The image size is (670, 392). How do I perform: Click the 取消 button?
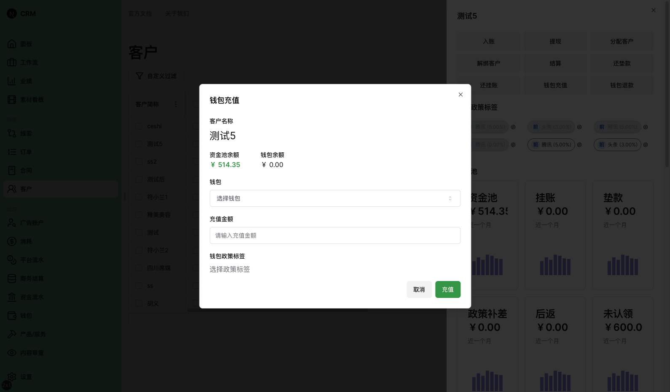tap(419, 289)
